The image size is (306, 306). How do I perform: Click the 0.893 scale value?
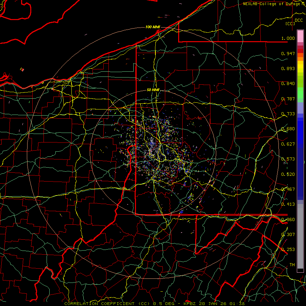(x=288, y=68)
